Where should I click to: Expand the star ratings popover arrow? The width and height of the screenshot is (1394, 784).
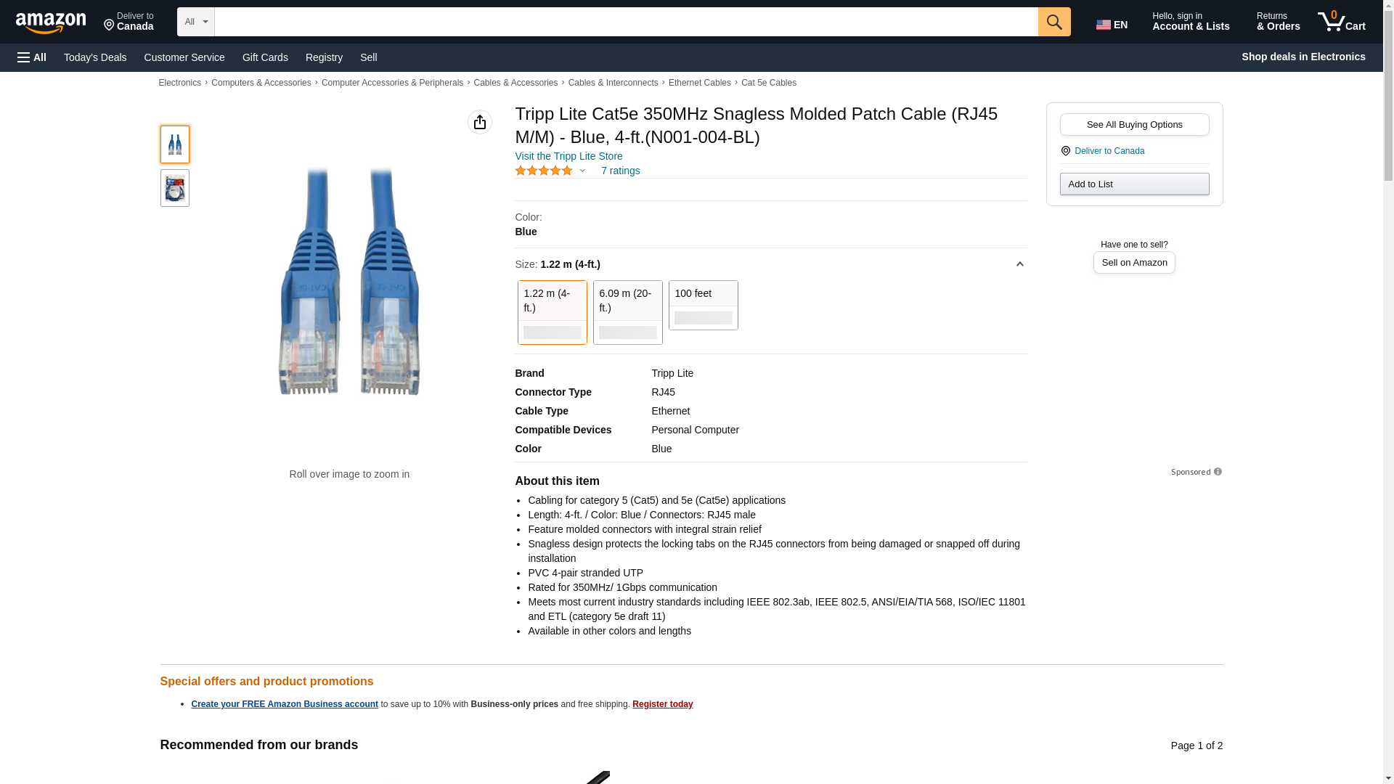[x=582, y=171]
